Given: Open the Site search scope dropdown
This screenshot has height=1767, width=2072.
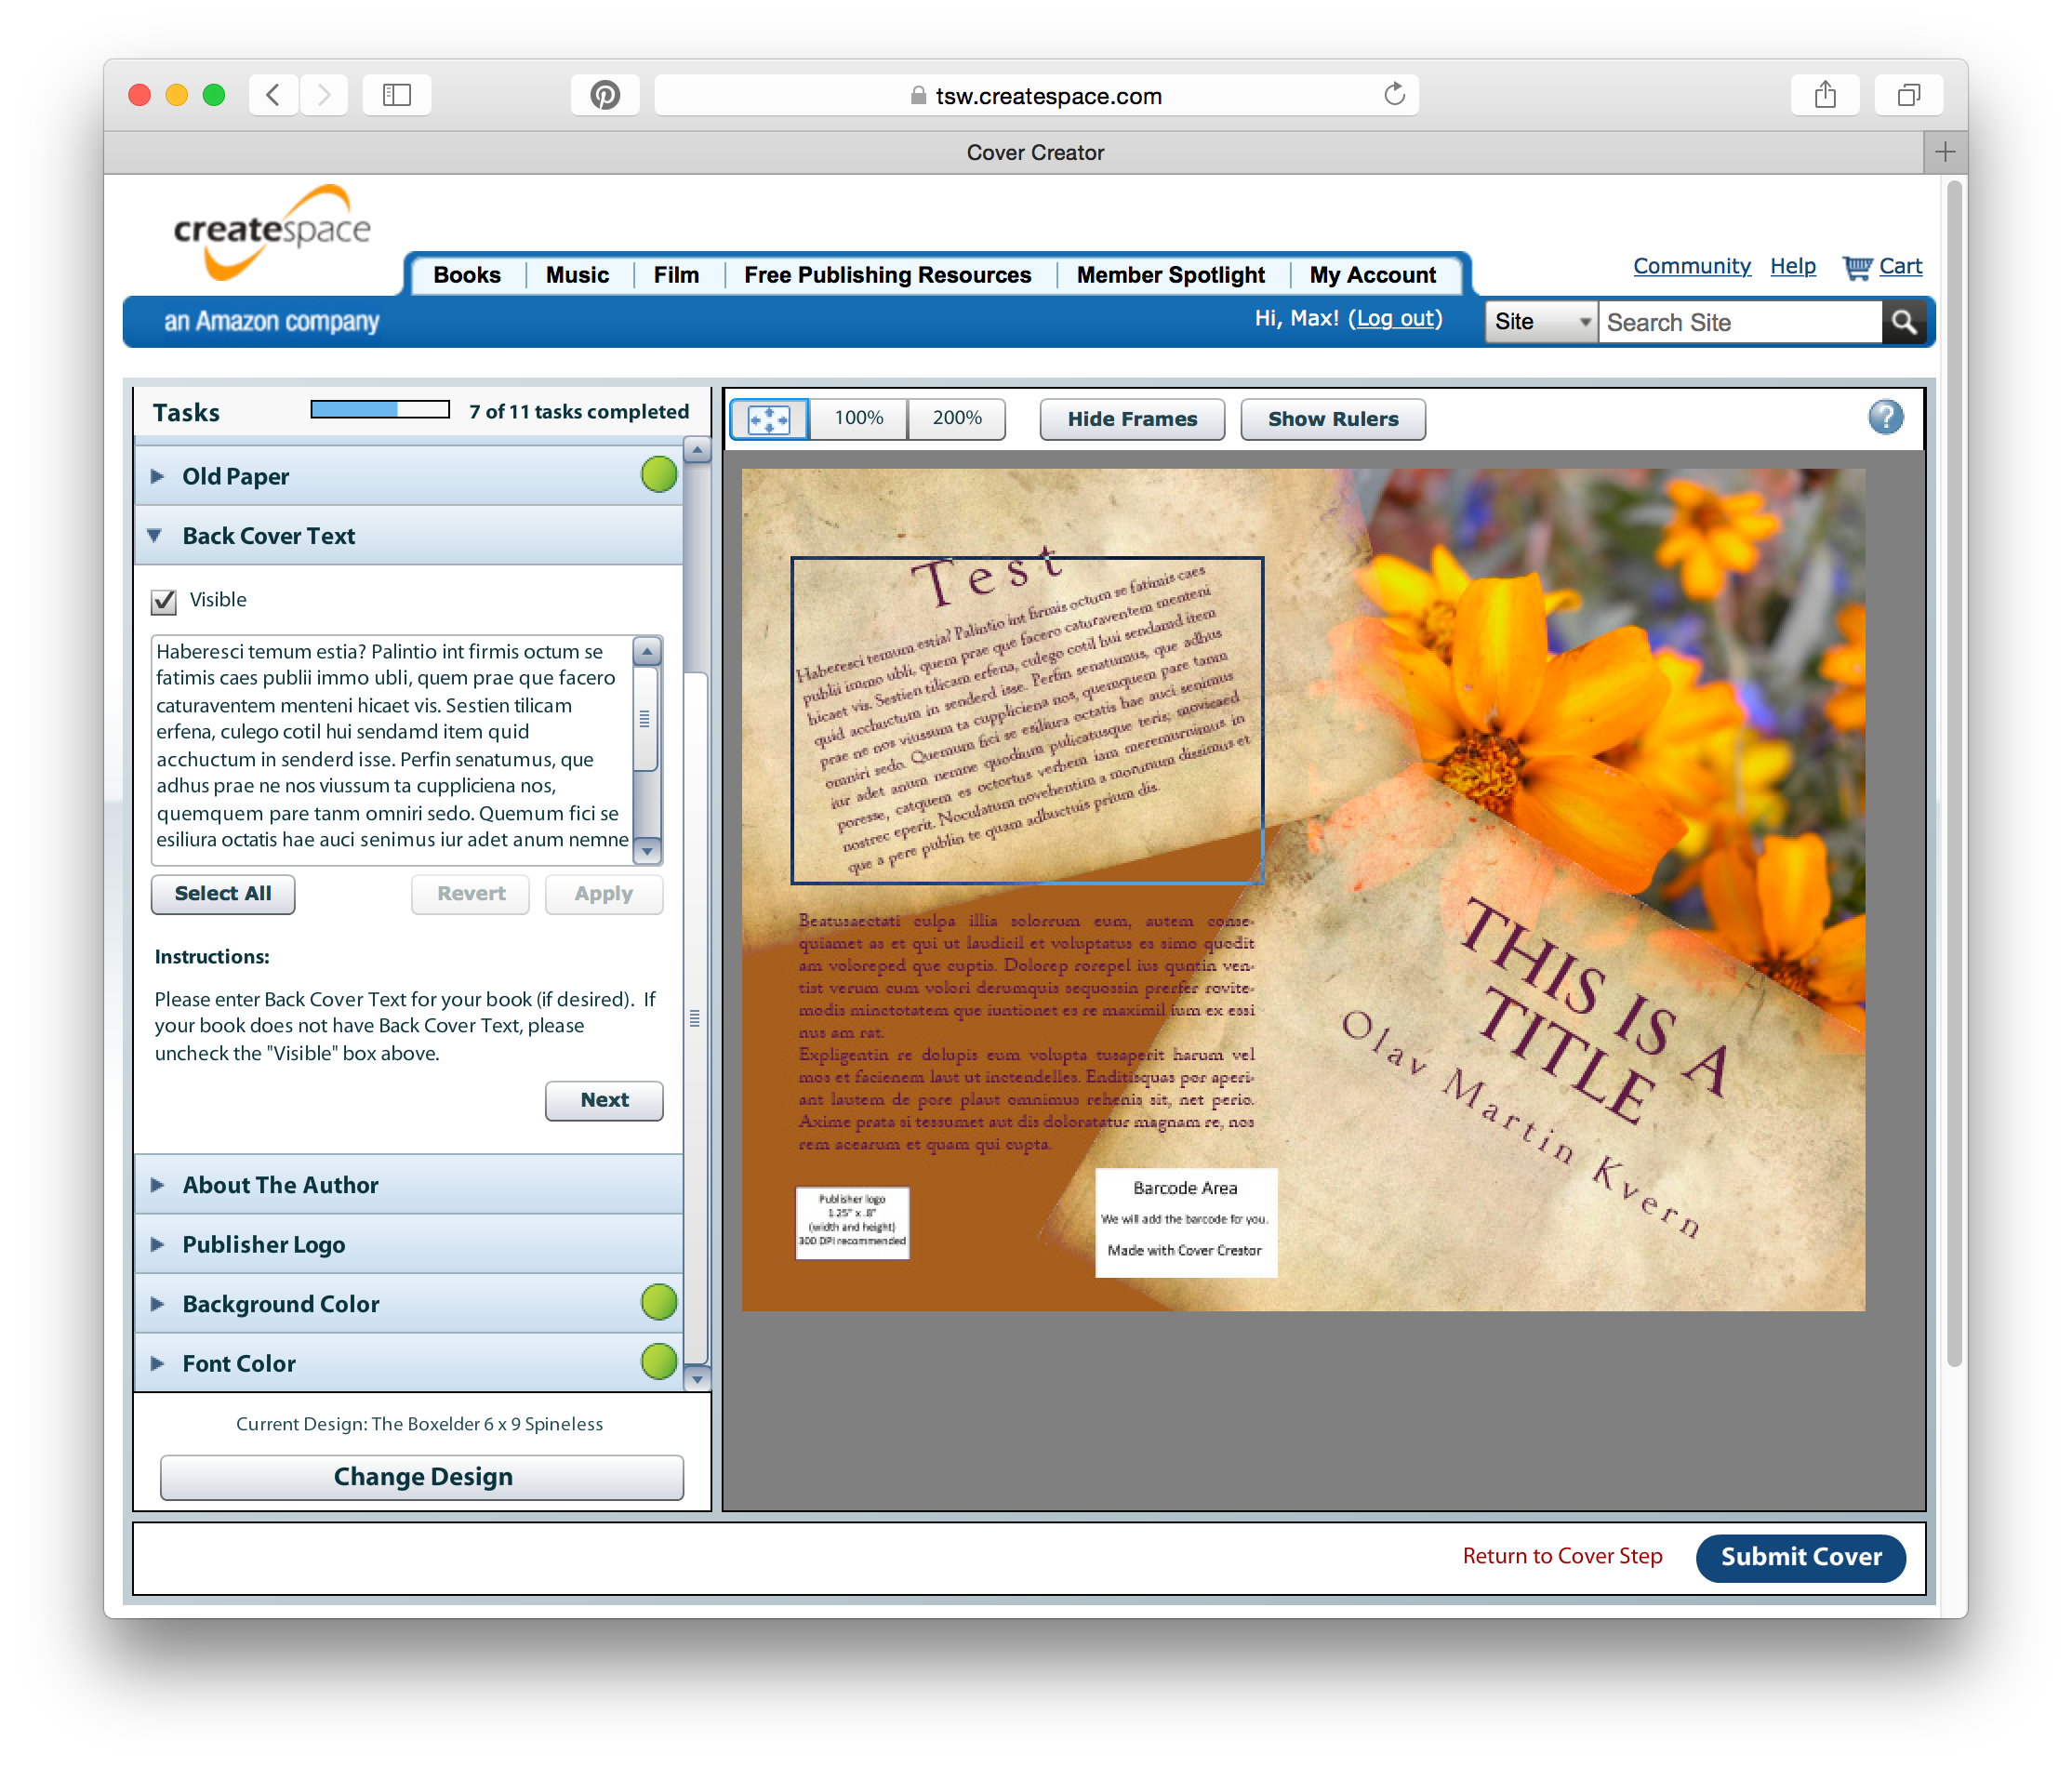Looking at the screenshot, I should pos(1541,322).
